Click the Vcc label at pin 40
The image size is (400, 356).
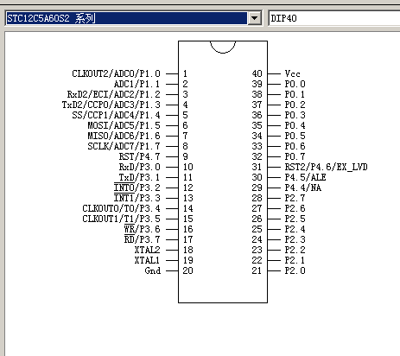point(293,73)
